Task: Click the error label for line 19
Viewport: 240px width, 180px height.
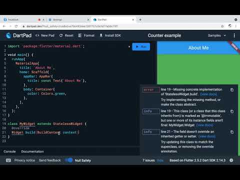Action: pos(151,90)
